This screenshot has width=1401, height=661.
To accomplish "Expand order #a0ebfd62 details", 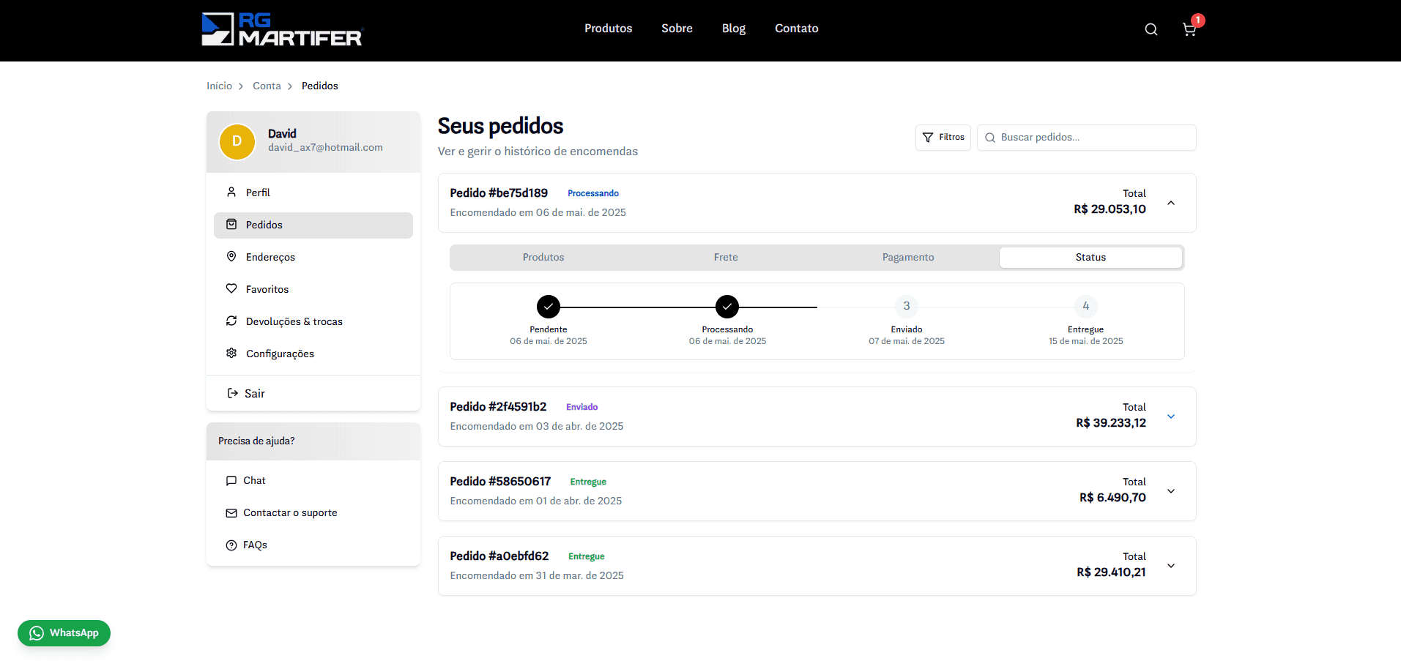I will coord(1170,566).
